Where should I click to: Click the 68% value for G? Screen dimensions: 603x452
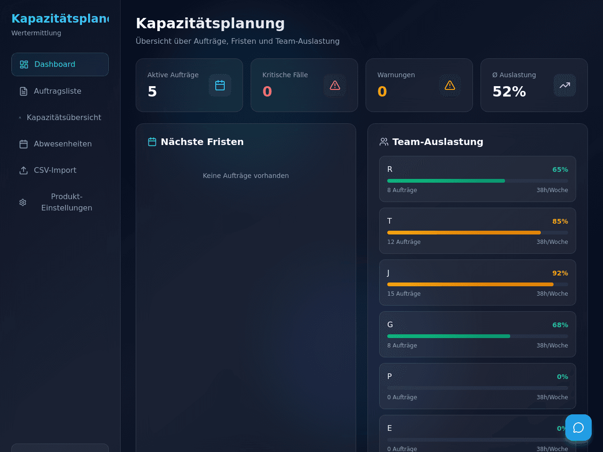(560, 325)
